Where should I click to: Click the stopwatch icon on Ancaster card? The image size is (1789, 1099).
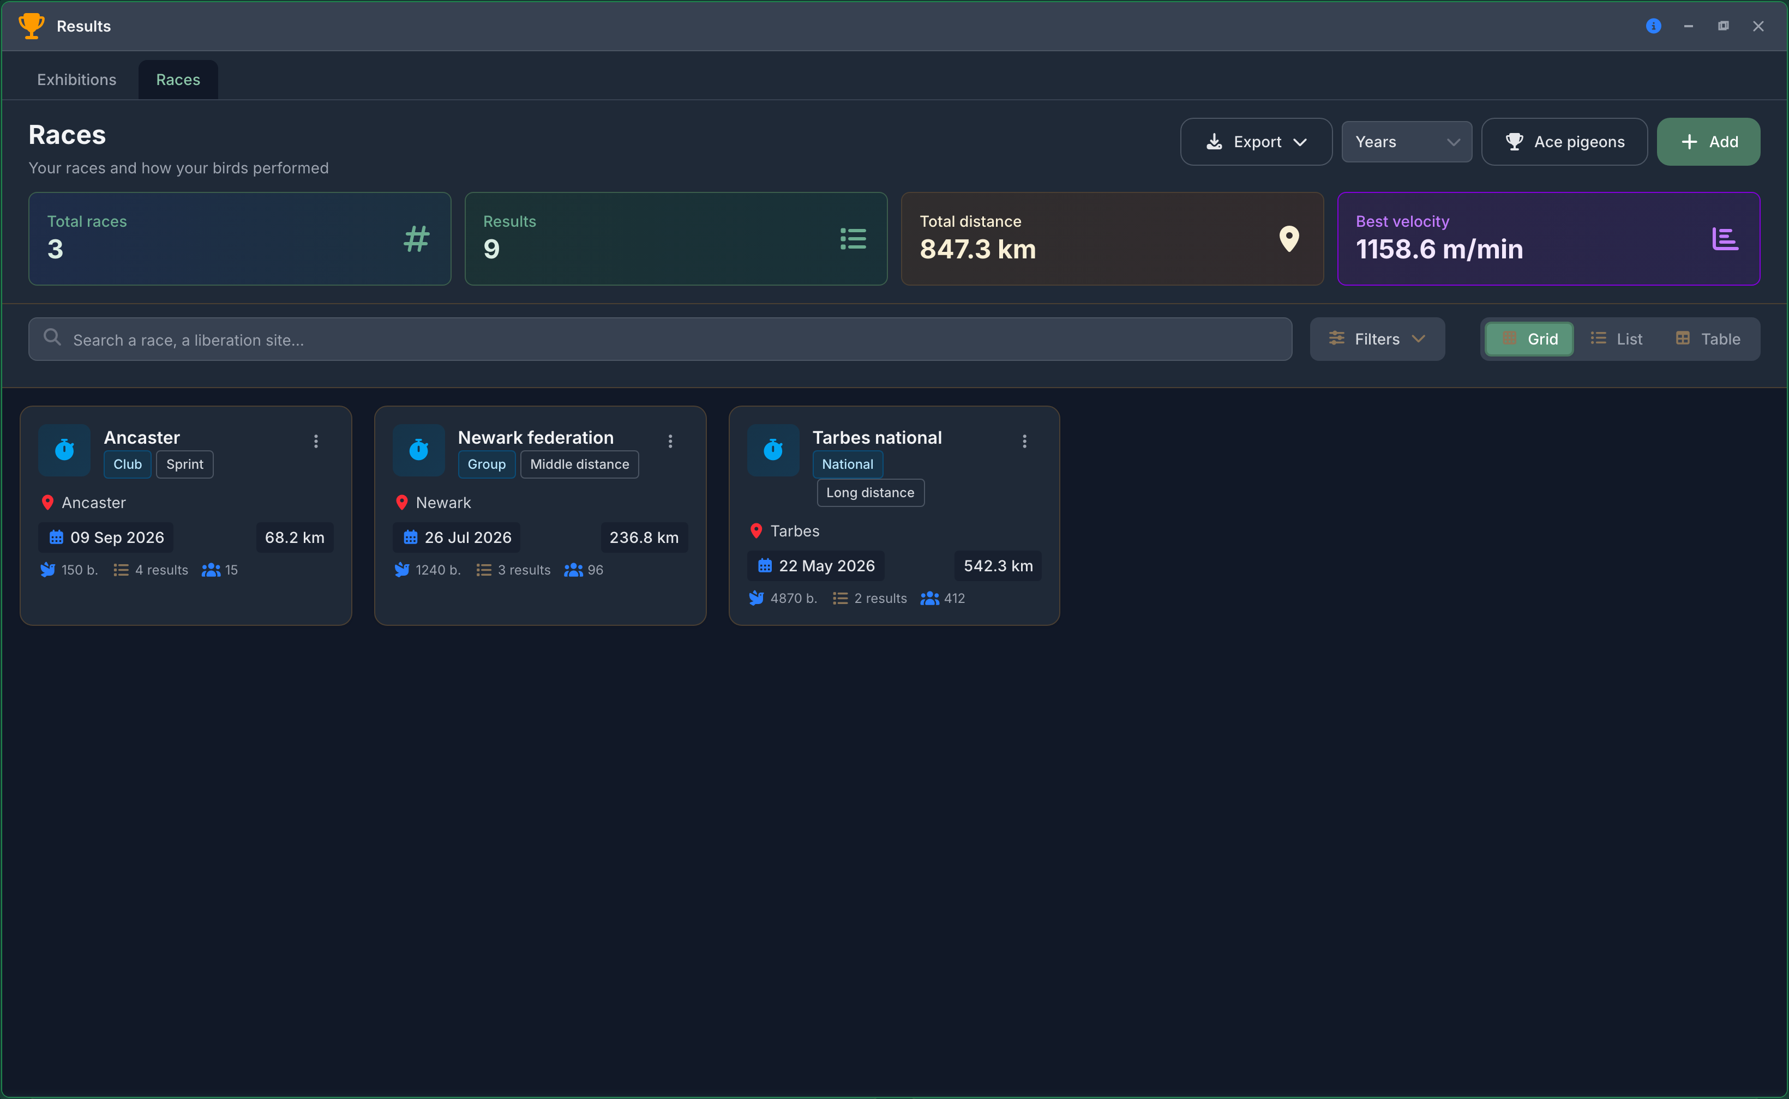pyautogui.click(x=64, y=450)
